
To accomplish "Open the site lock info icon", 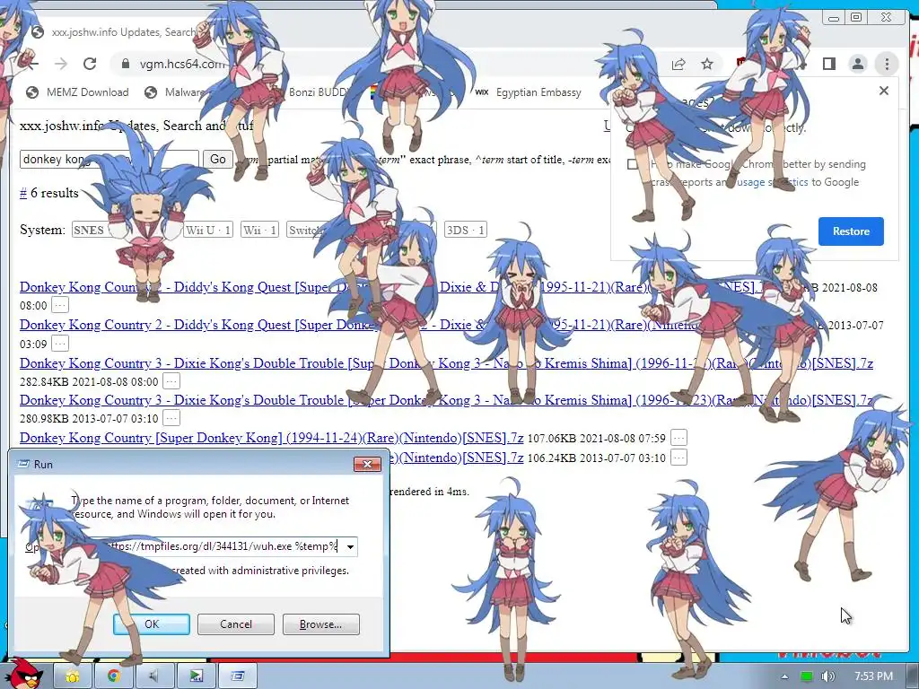I will 125,64.
